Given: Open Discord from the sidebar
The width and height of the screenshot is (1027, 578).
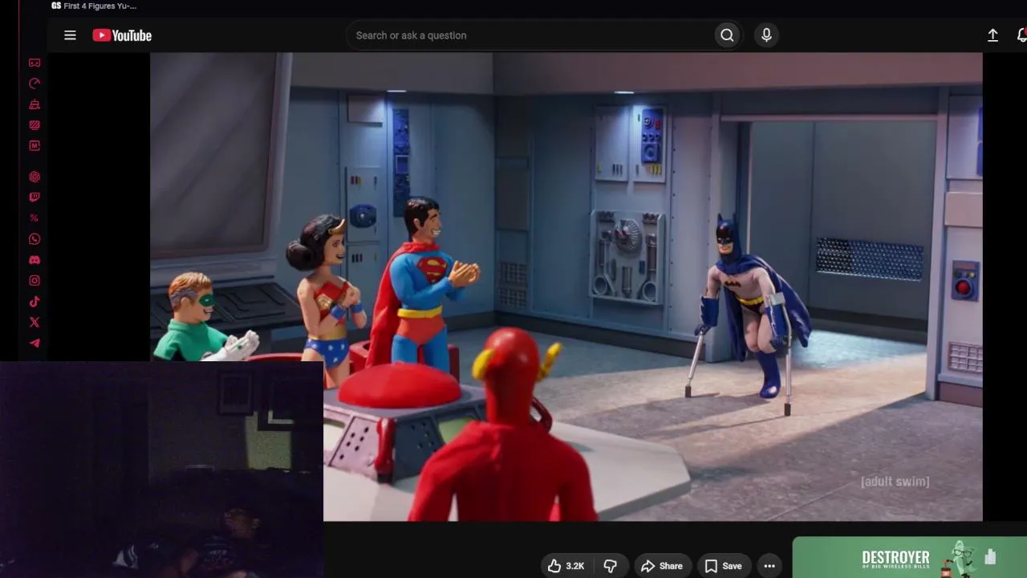Looking at the screenshot, I should point(35,260).
